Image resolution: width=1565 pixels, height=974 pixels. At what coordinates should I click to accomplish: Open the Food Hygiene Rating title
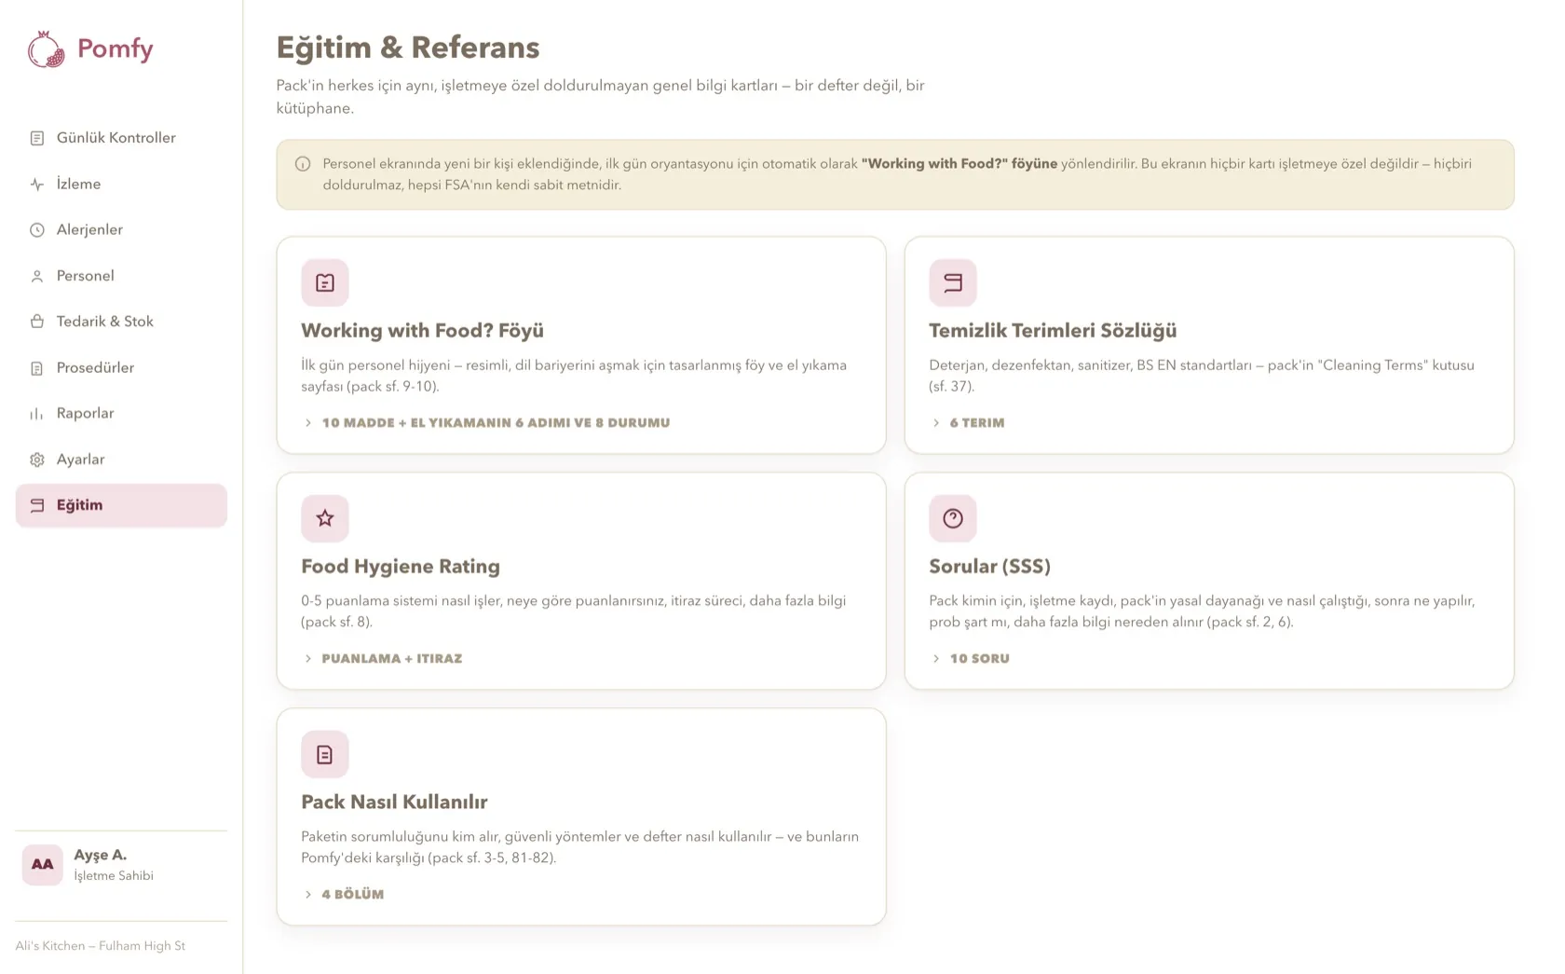[x=401, y=567]
